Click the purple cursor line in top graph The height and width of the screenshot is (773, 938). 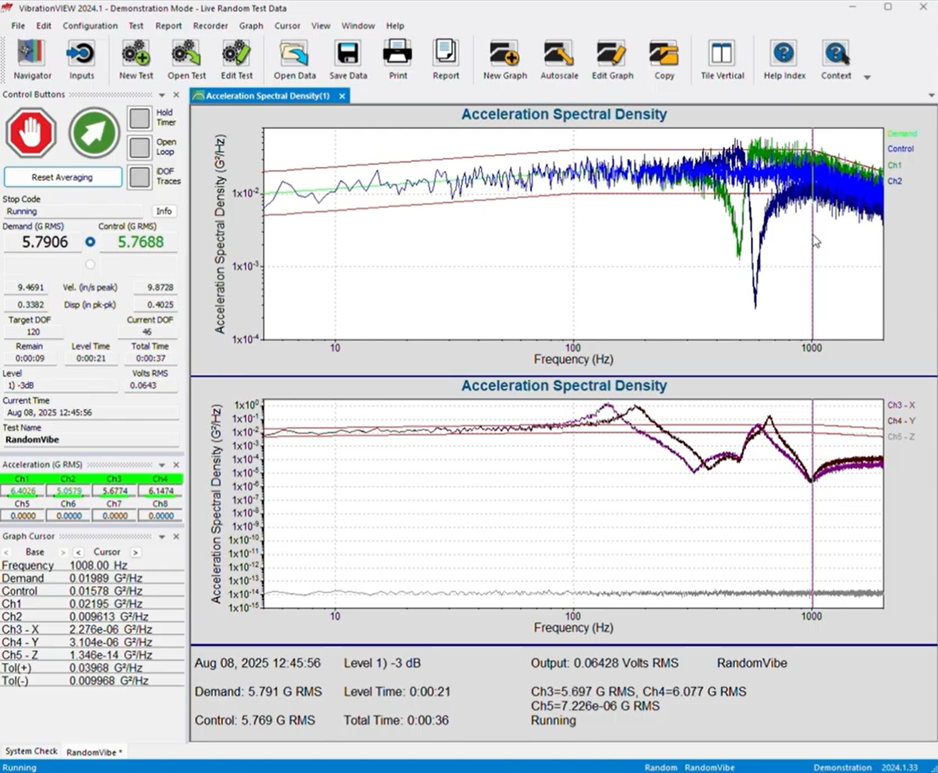813,234
